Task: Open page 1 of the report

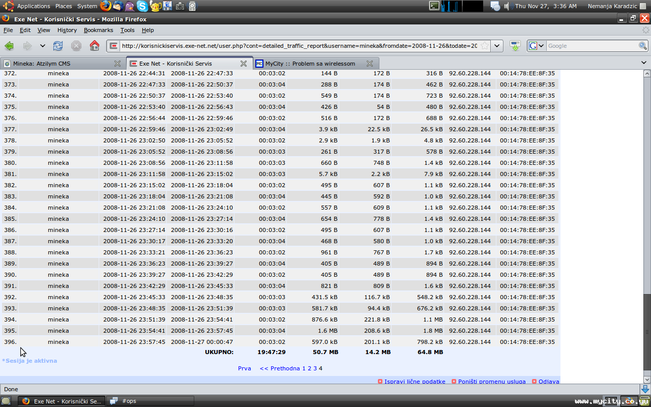Action: (x=304, y=368)
